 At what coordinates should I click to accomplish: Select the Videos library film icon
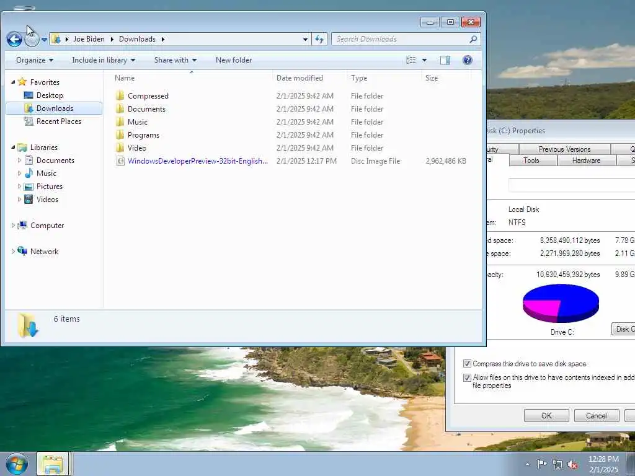29,199
